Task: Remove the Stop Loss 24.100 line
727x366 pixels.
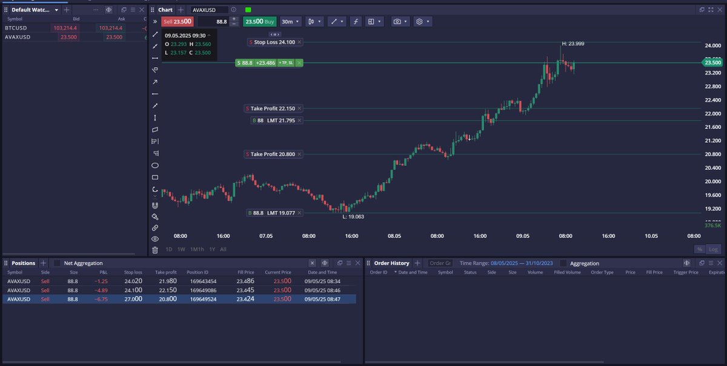Action: [x=299, y=42]
